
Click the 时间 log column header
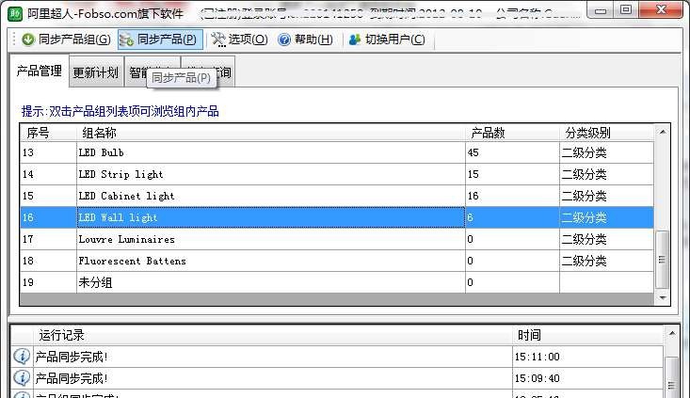click(588, 335)
